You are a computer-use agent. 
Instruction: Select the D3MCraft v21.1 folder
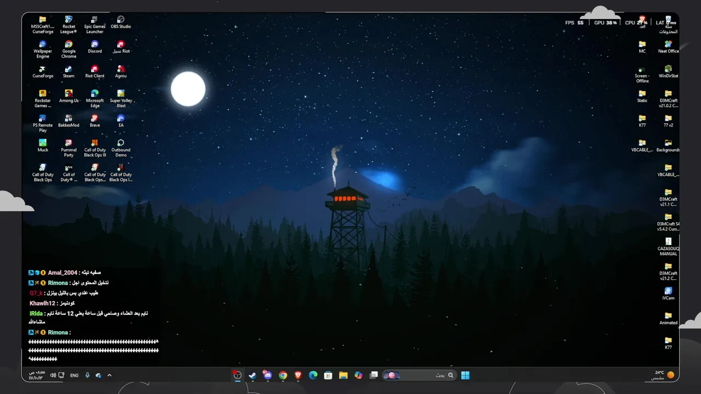click(668, 197)
